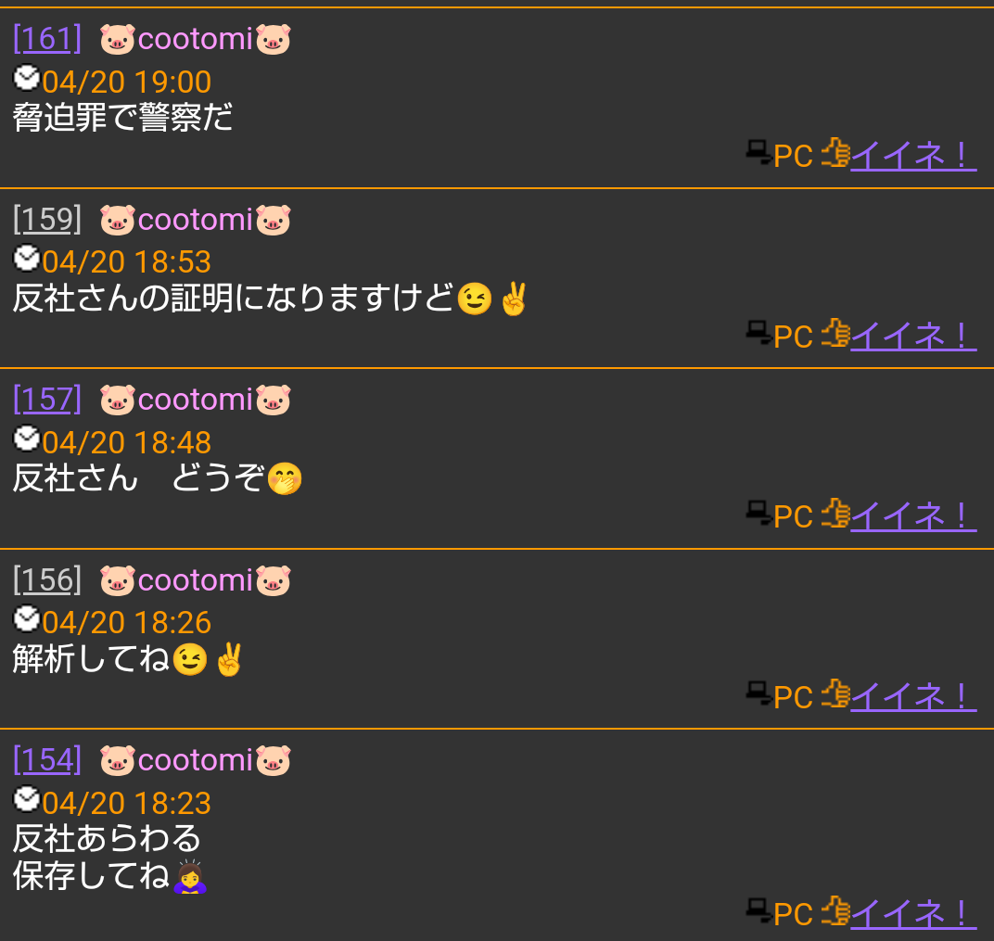Click thumbs-up icon on post 161
The width and height of the screenshot is (994, 941).
tap(835, 153)
